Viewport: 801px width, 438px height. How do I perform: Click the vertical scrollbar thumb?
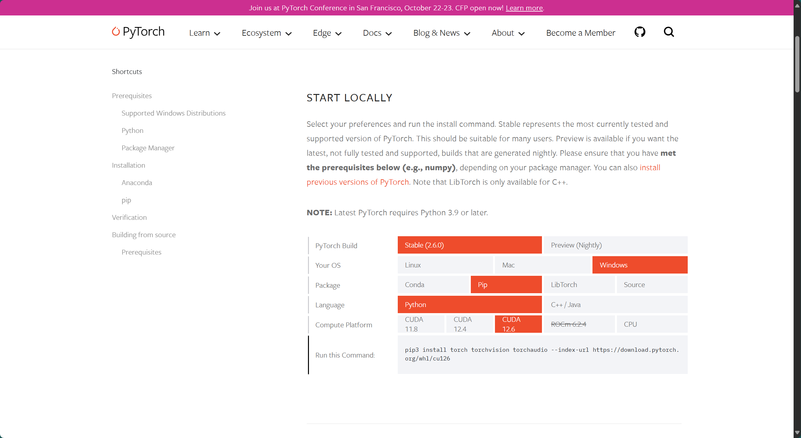click(x=797, y=64)
